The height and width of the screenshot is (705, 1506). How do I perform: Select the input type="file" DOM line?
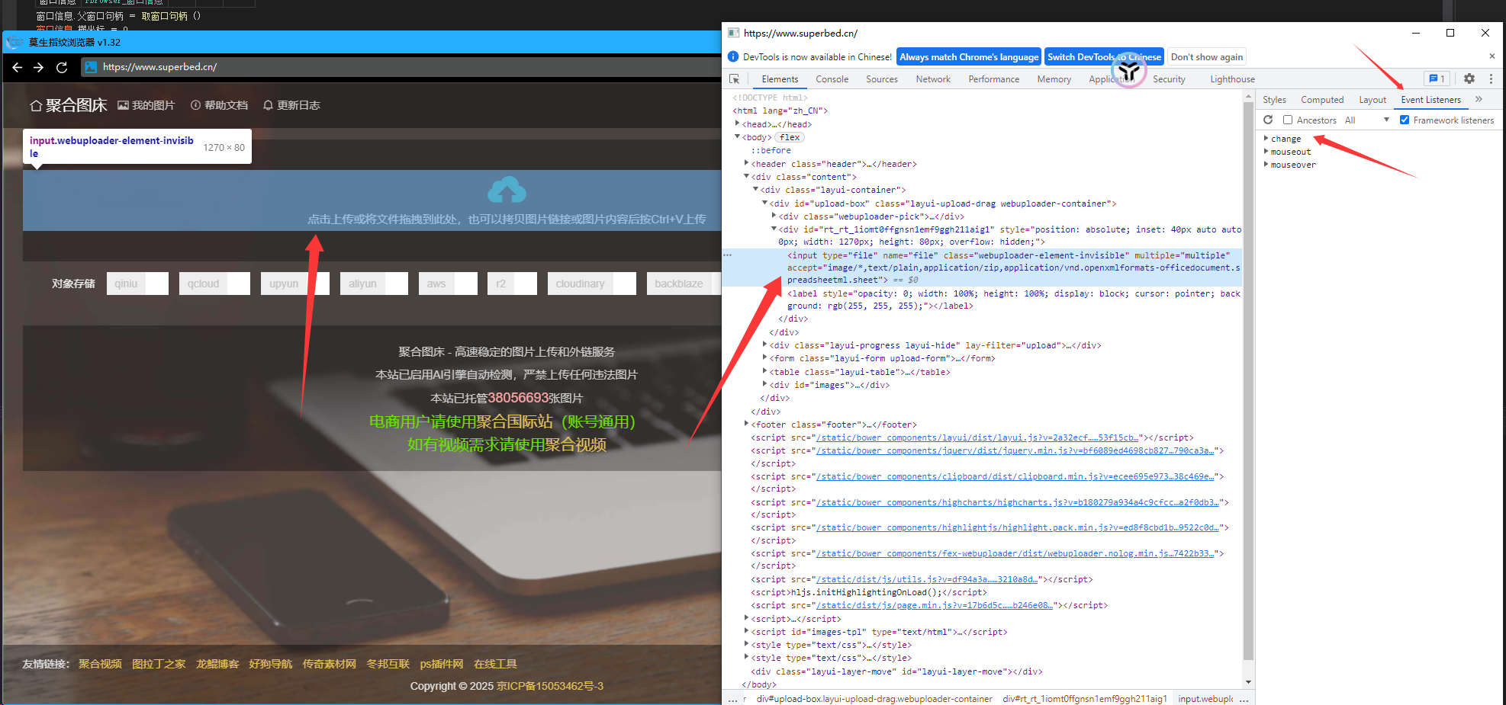coord(983,268)
